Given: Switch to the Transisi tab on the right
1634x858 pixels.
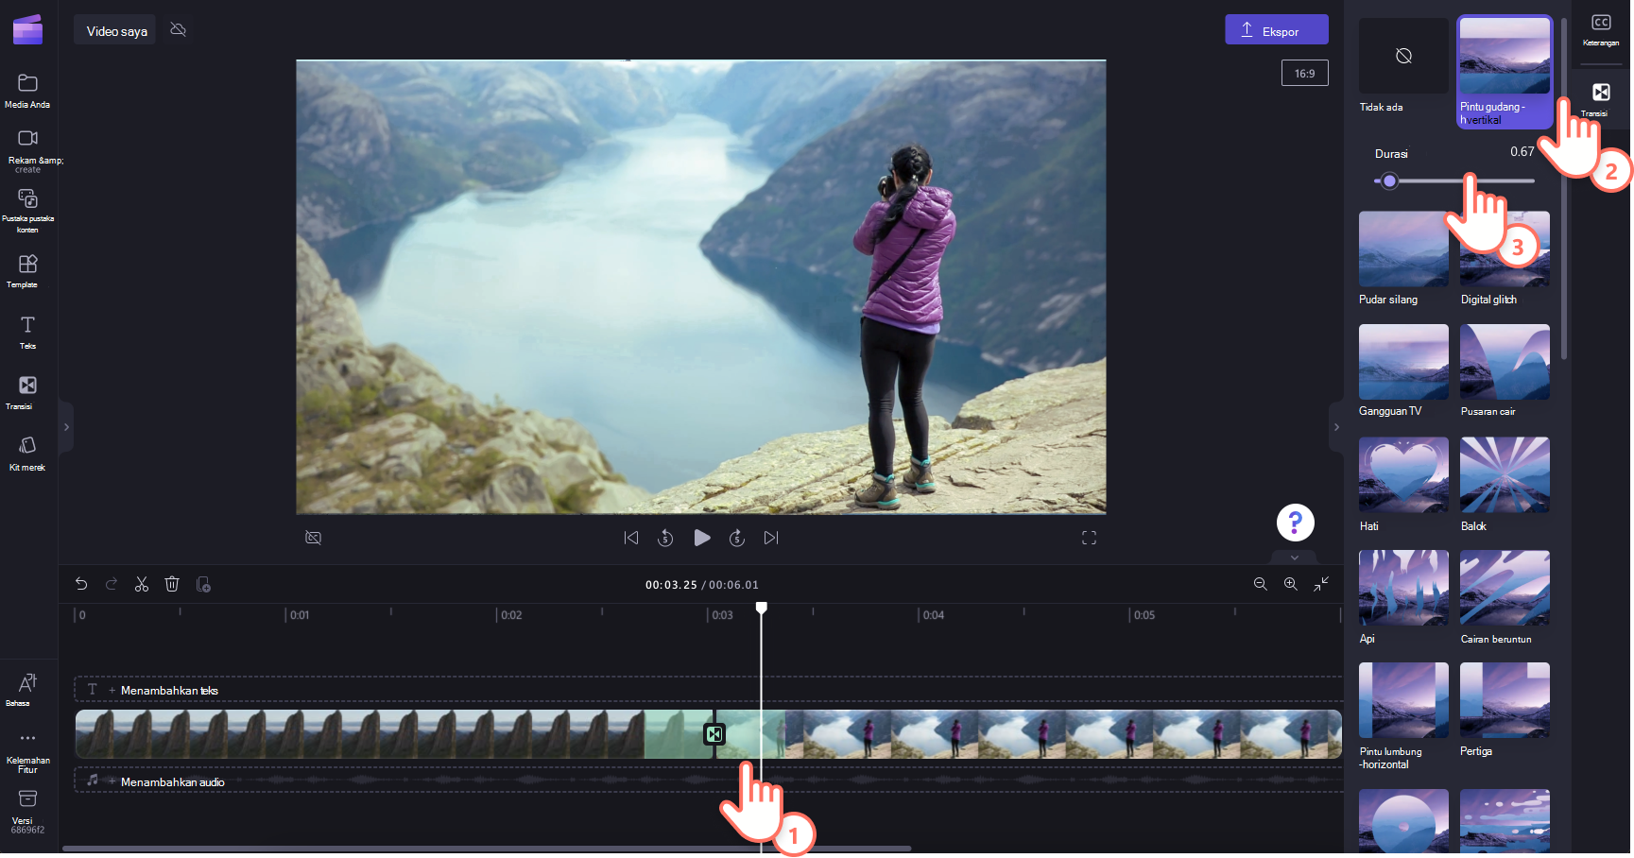Looking at the screenshot, I should 1601,99.
